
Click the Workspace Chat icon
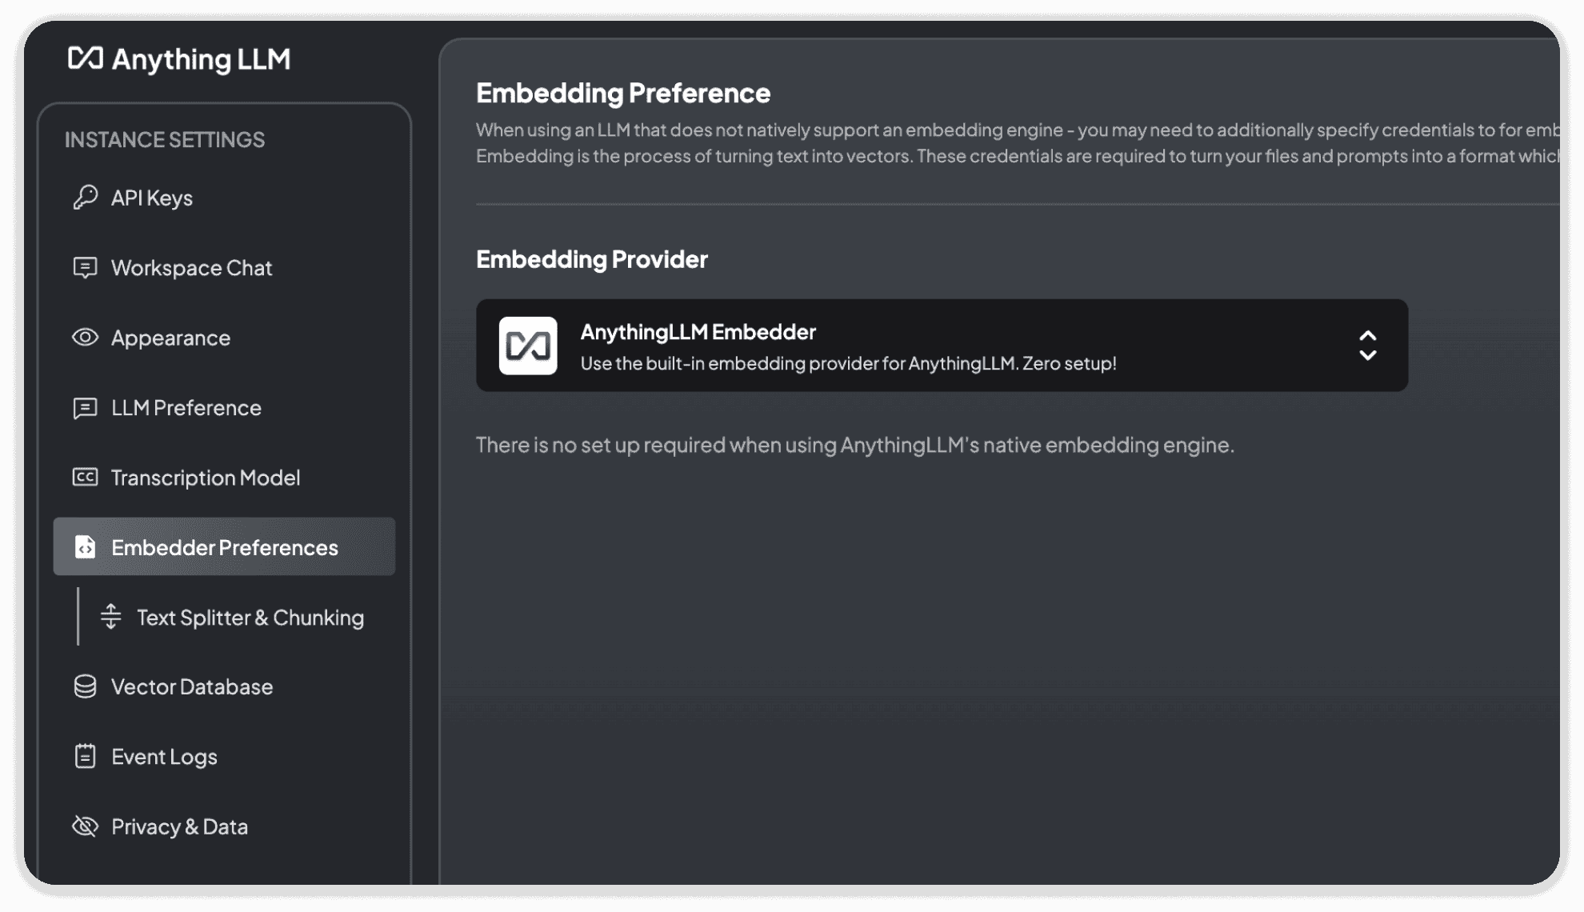click(x=85, y=268)
